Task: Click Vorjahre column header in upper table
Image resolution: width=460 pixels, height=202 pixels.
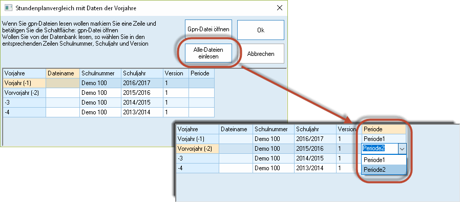Action: (25, 73)
